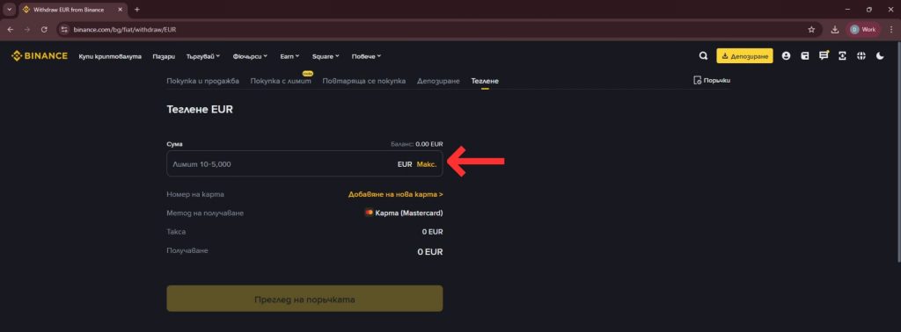Bookmark this page with the star icon
Image resolution: width=901 pixels, height=332 pixels.
[x=811, y=29]
